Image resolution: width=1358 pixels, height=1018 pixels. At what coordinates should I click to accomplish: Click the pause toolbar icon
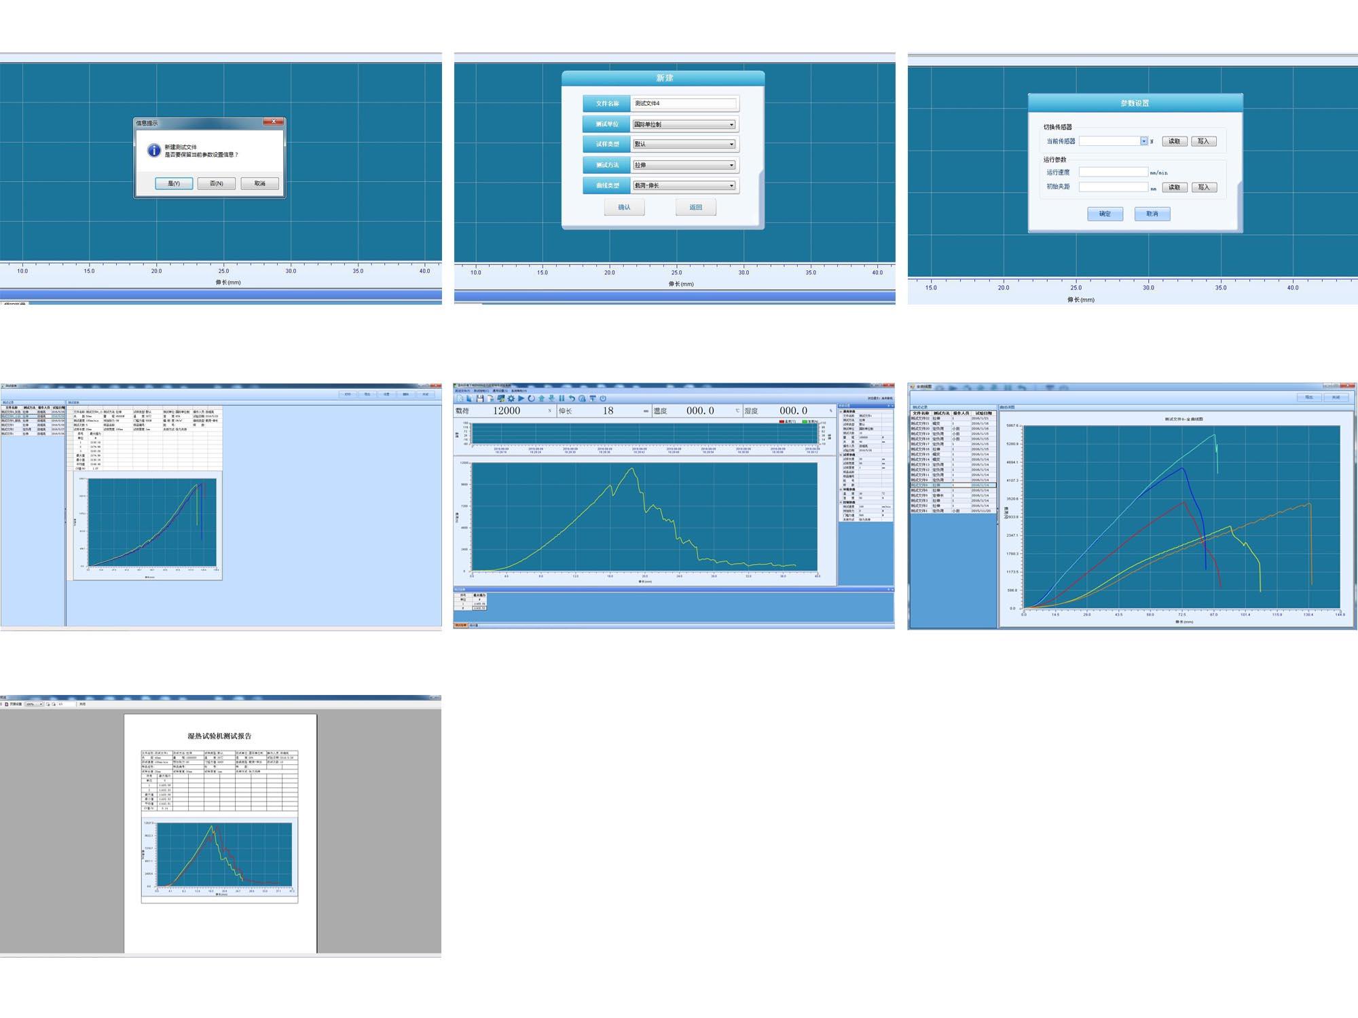pos(562,398)
